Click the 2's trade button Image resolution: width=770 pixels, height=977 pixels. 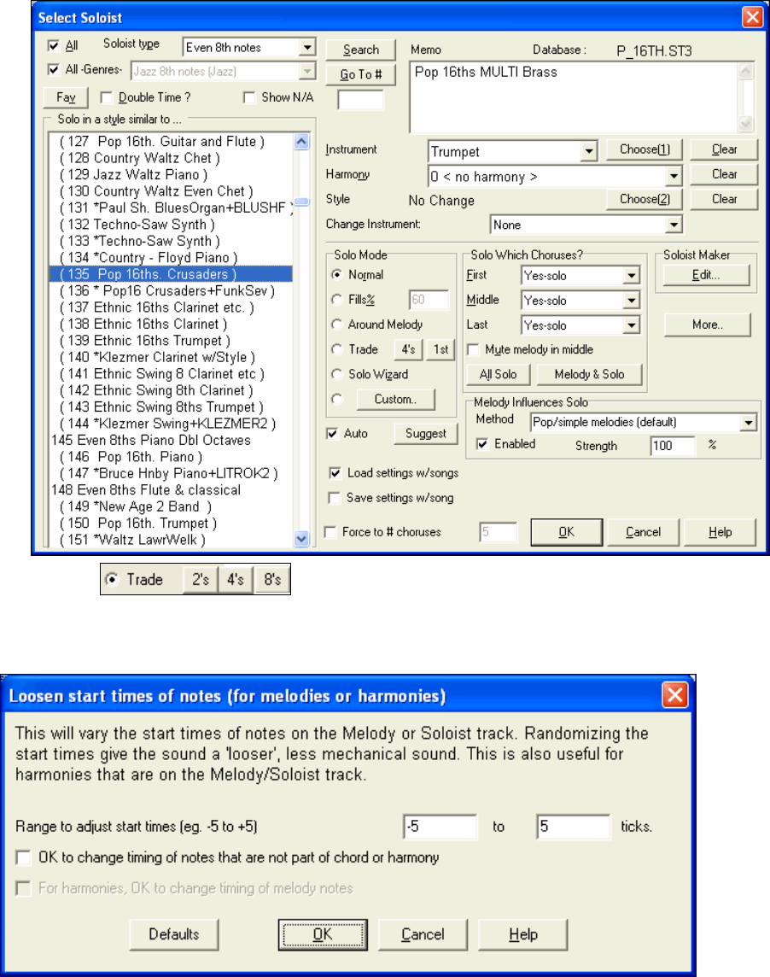tap(201, 580)
